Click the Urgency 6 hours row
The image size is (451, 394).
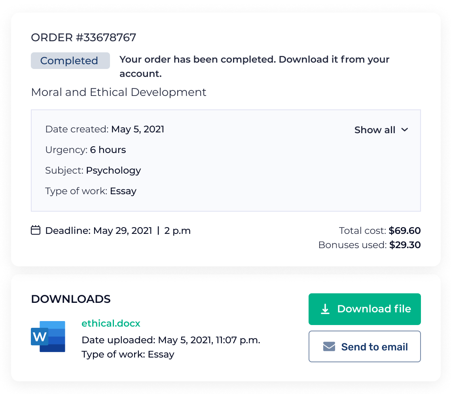[x=85, y=150]
